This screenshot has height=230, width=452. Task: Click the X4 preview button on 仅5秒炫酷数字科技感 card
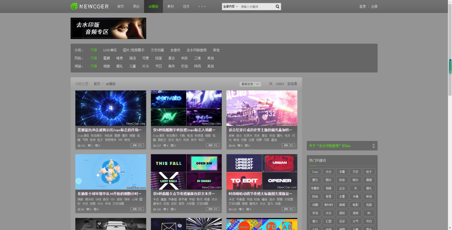213,146
